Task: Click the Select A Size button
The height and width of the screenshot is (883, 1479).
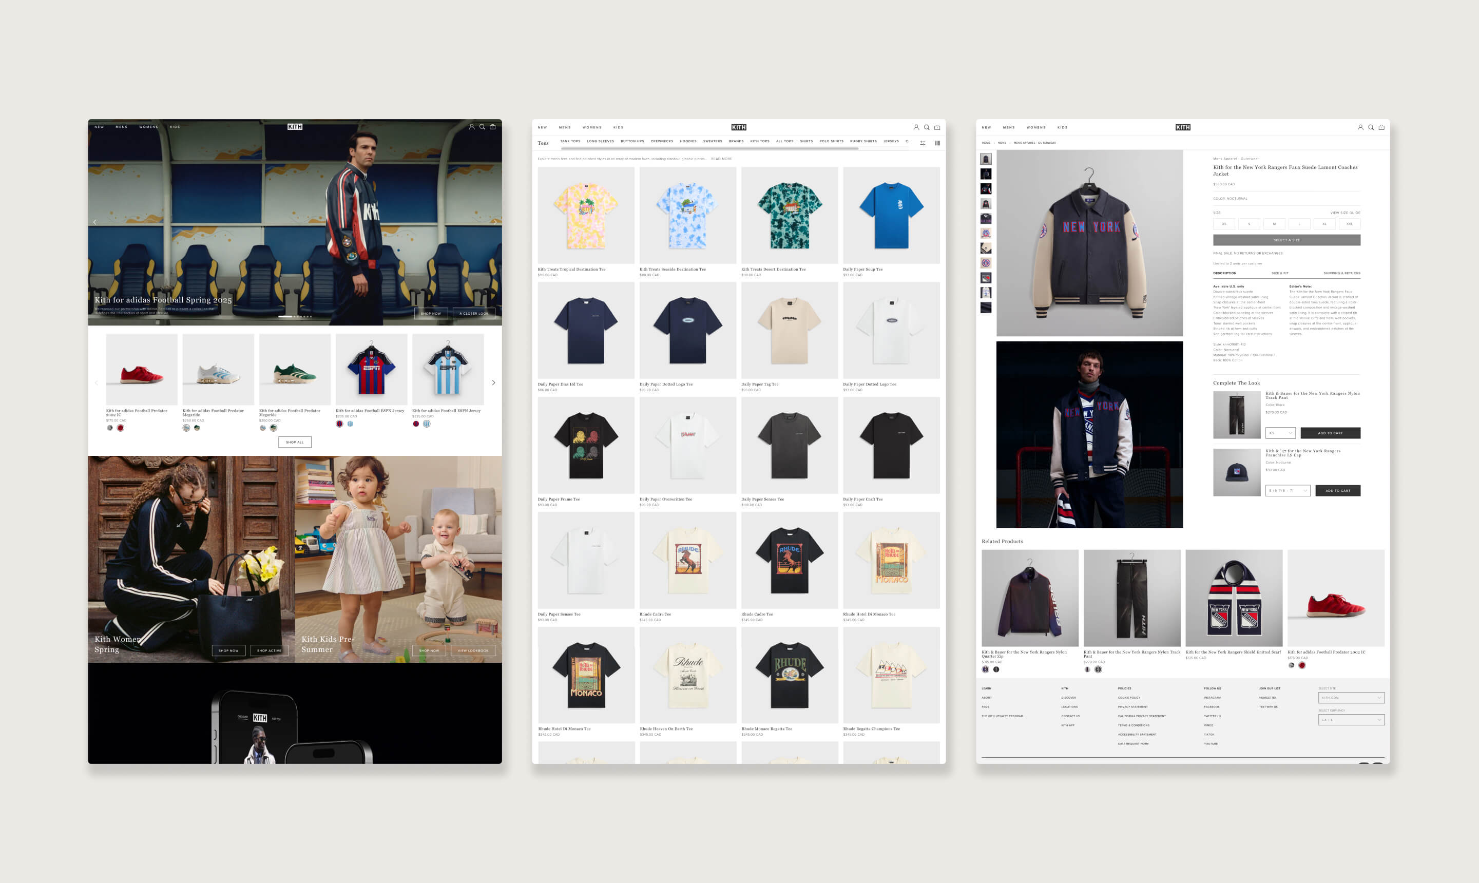Action: 1287,240
